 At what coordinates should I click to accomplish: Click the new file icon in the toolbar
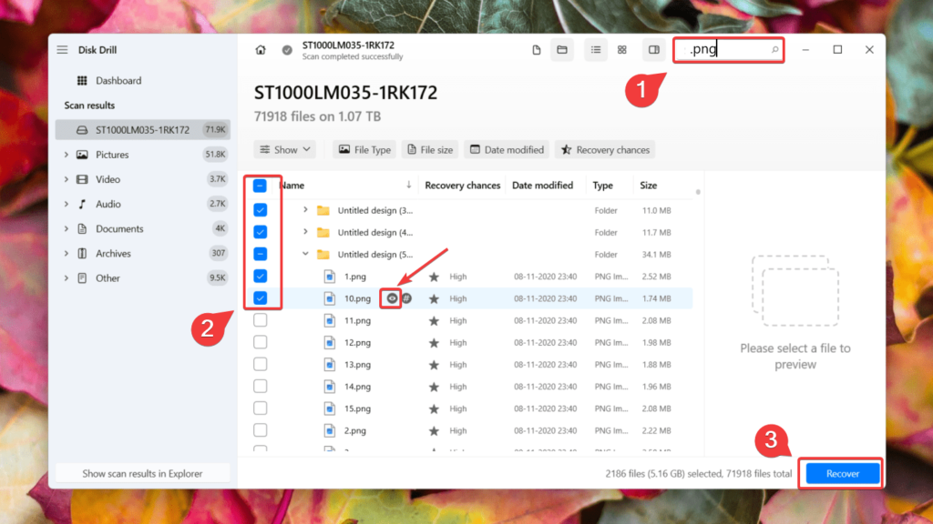click(x=536, y=50)
